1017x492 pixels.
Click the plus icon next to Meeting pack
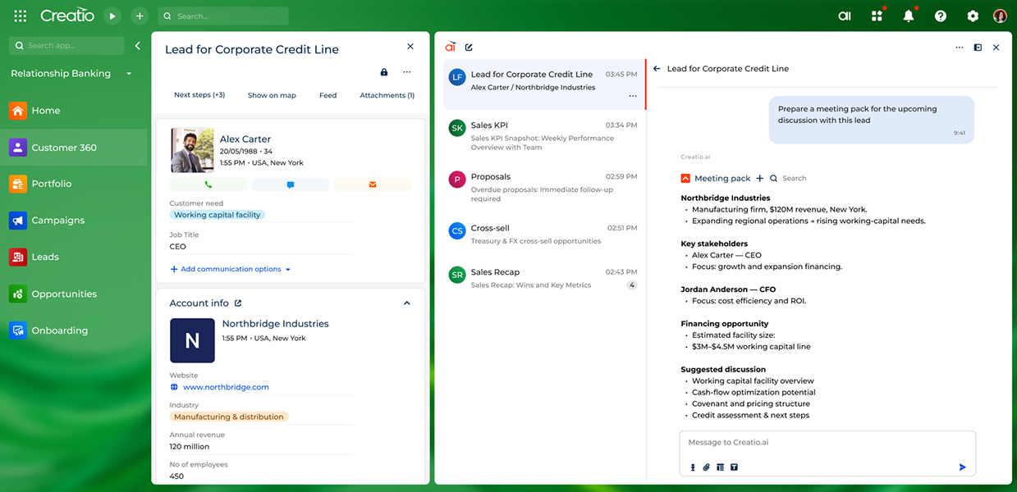click(x=760, y=178)
